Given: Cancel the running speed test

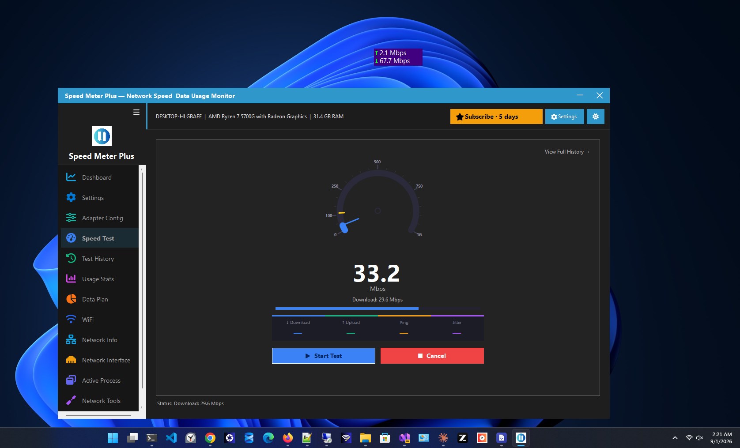Looking at the screenshot, I should pos(432,356).
